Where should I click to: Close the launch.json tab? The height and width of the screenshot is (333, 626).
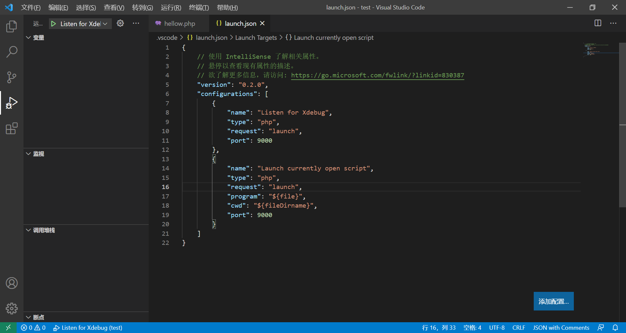[262, 24]
